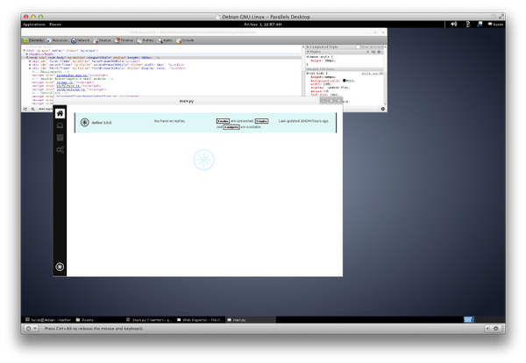The height and width of the screenshot is (363, 526).
Task: Open the styles gear menu icon
Action: 380,52
